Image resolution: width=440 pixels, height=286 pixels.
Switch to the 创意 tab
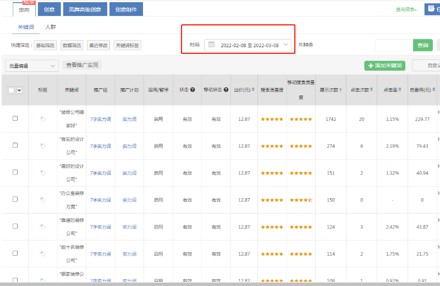click(x=49, y=9)
